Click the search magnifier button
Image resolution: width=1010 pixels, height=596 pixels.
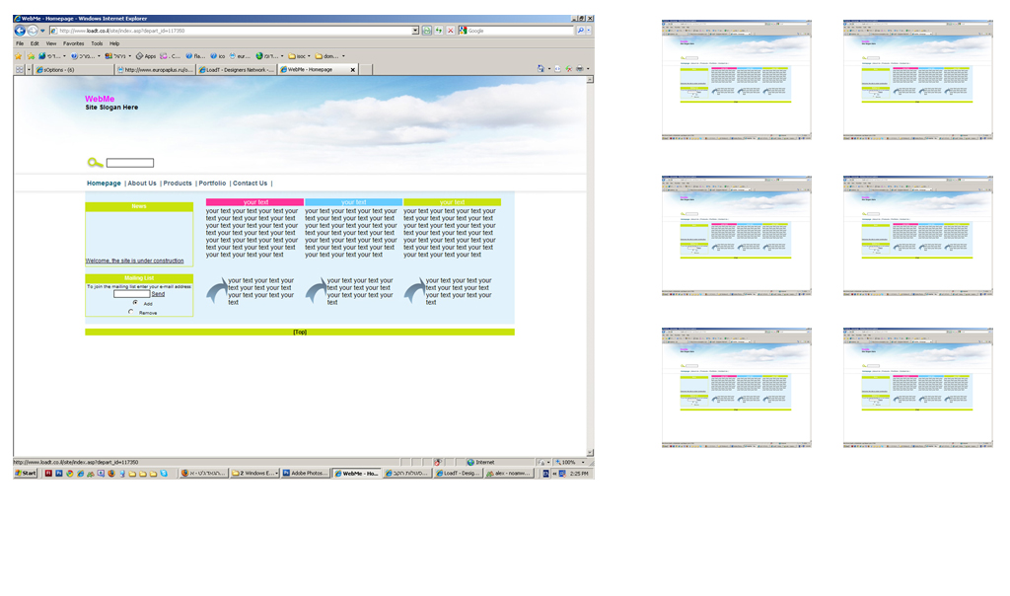(580, 31)
